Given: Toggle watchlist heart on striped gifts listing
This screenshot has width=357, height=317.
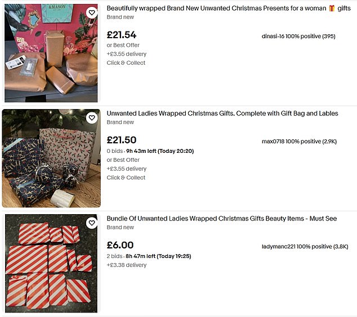Looking at the screenshot, I should coord(92,223).
